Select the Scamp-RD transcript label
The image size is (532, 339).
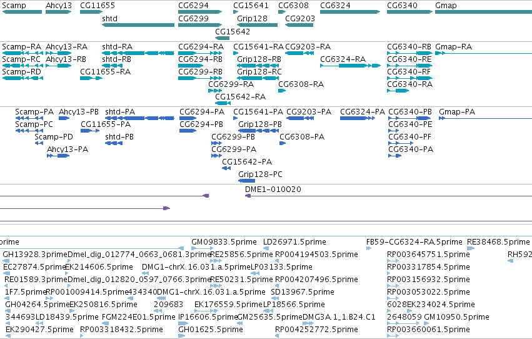tap(21, 72)
